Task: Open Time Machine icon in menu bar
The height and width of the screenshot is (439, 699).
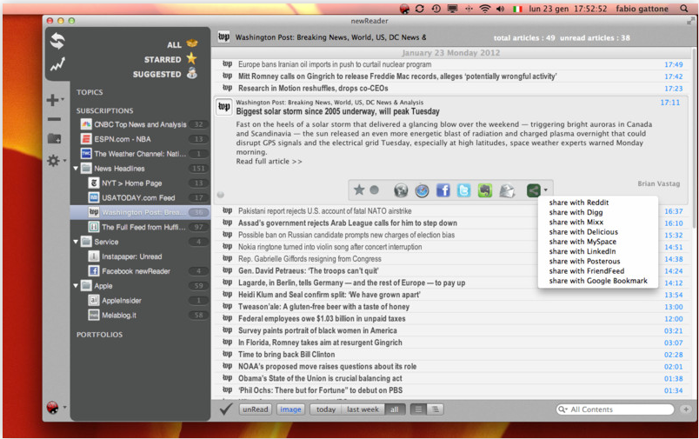Action: (x=436, y=9)
